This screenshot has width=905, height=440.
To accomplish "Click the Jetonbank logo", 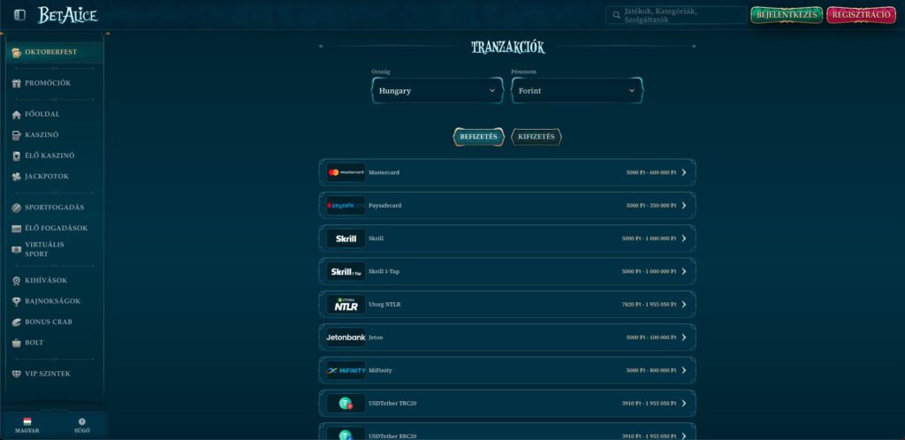I will pyautogui.click(x=346, y=338).
